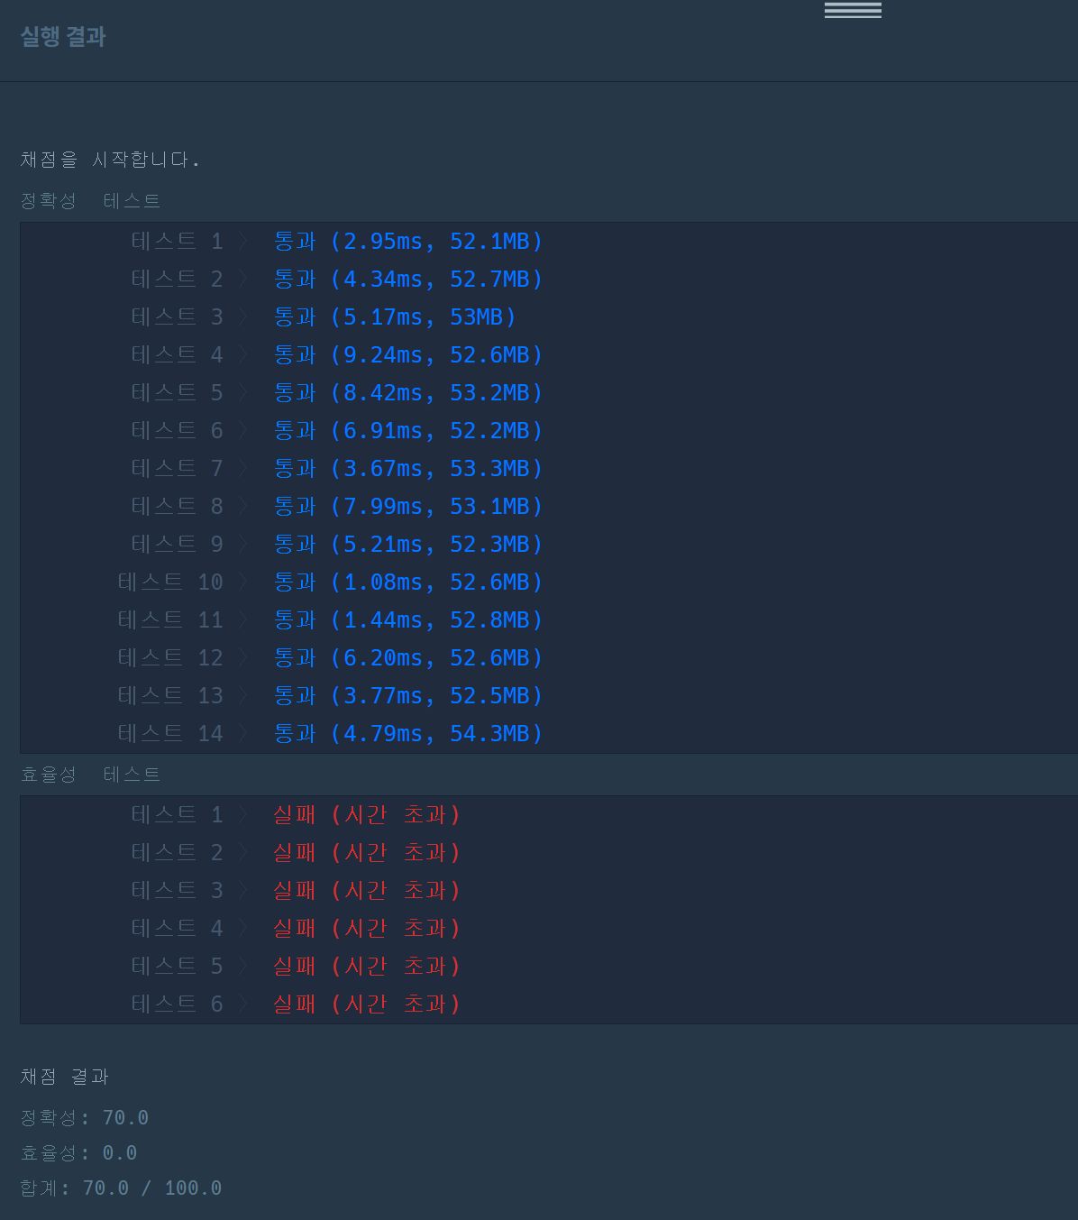This screenshot has height=1220, width=1078.
Task: Select 테스트 12 result 통과 (6.20ms, 52.6MB)
Action: tap(408, 657)
